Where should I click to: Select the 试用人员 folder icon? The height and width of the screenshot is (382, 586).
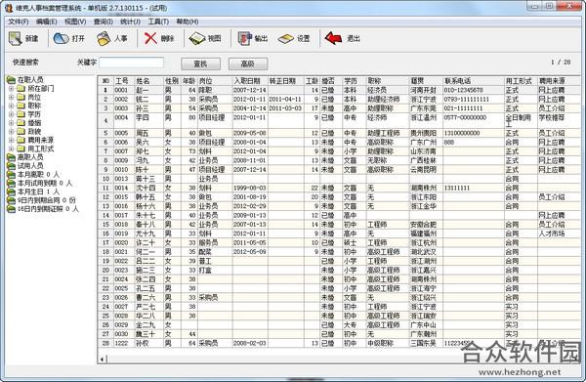click(x=11, y=165)
